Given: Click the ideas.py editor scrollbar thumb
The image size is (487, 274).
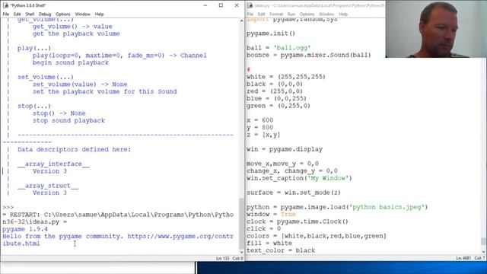Looking at the screenshot, I should pyautogui.click(x=484, y=241).
